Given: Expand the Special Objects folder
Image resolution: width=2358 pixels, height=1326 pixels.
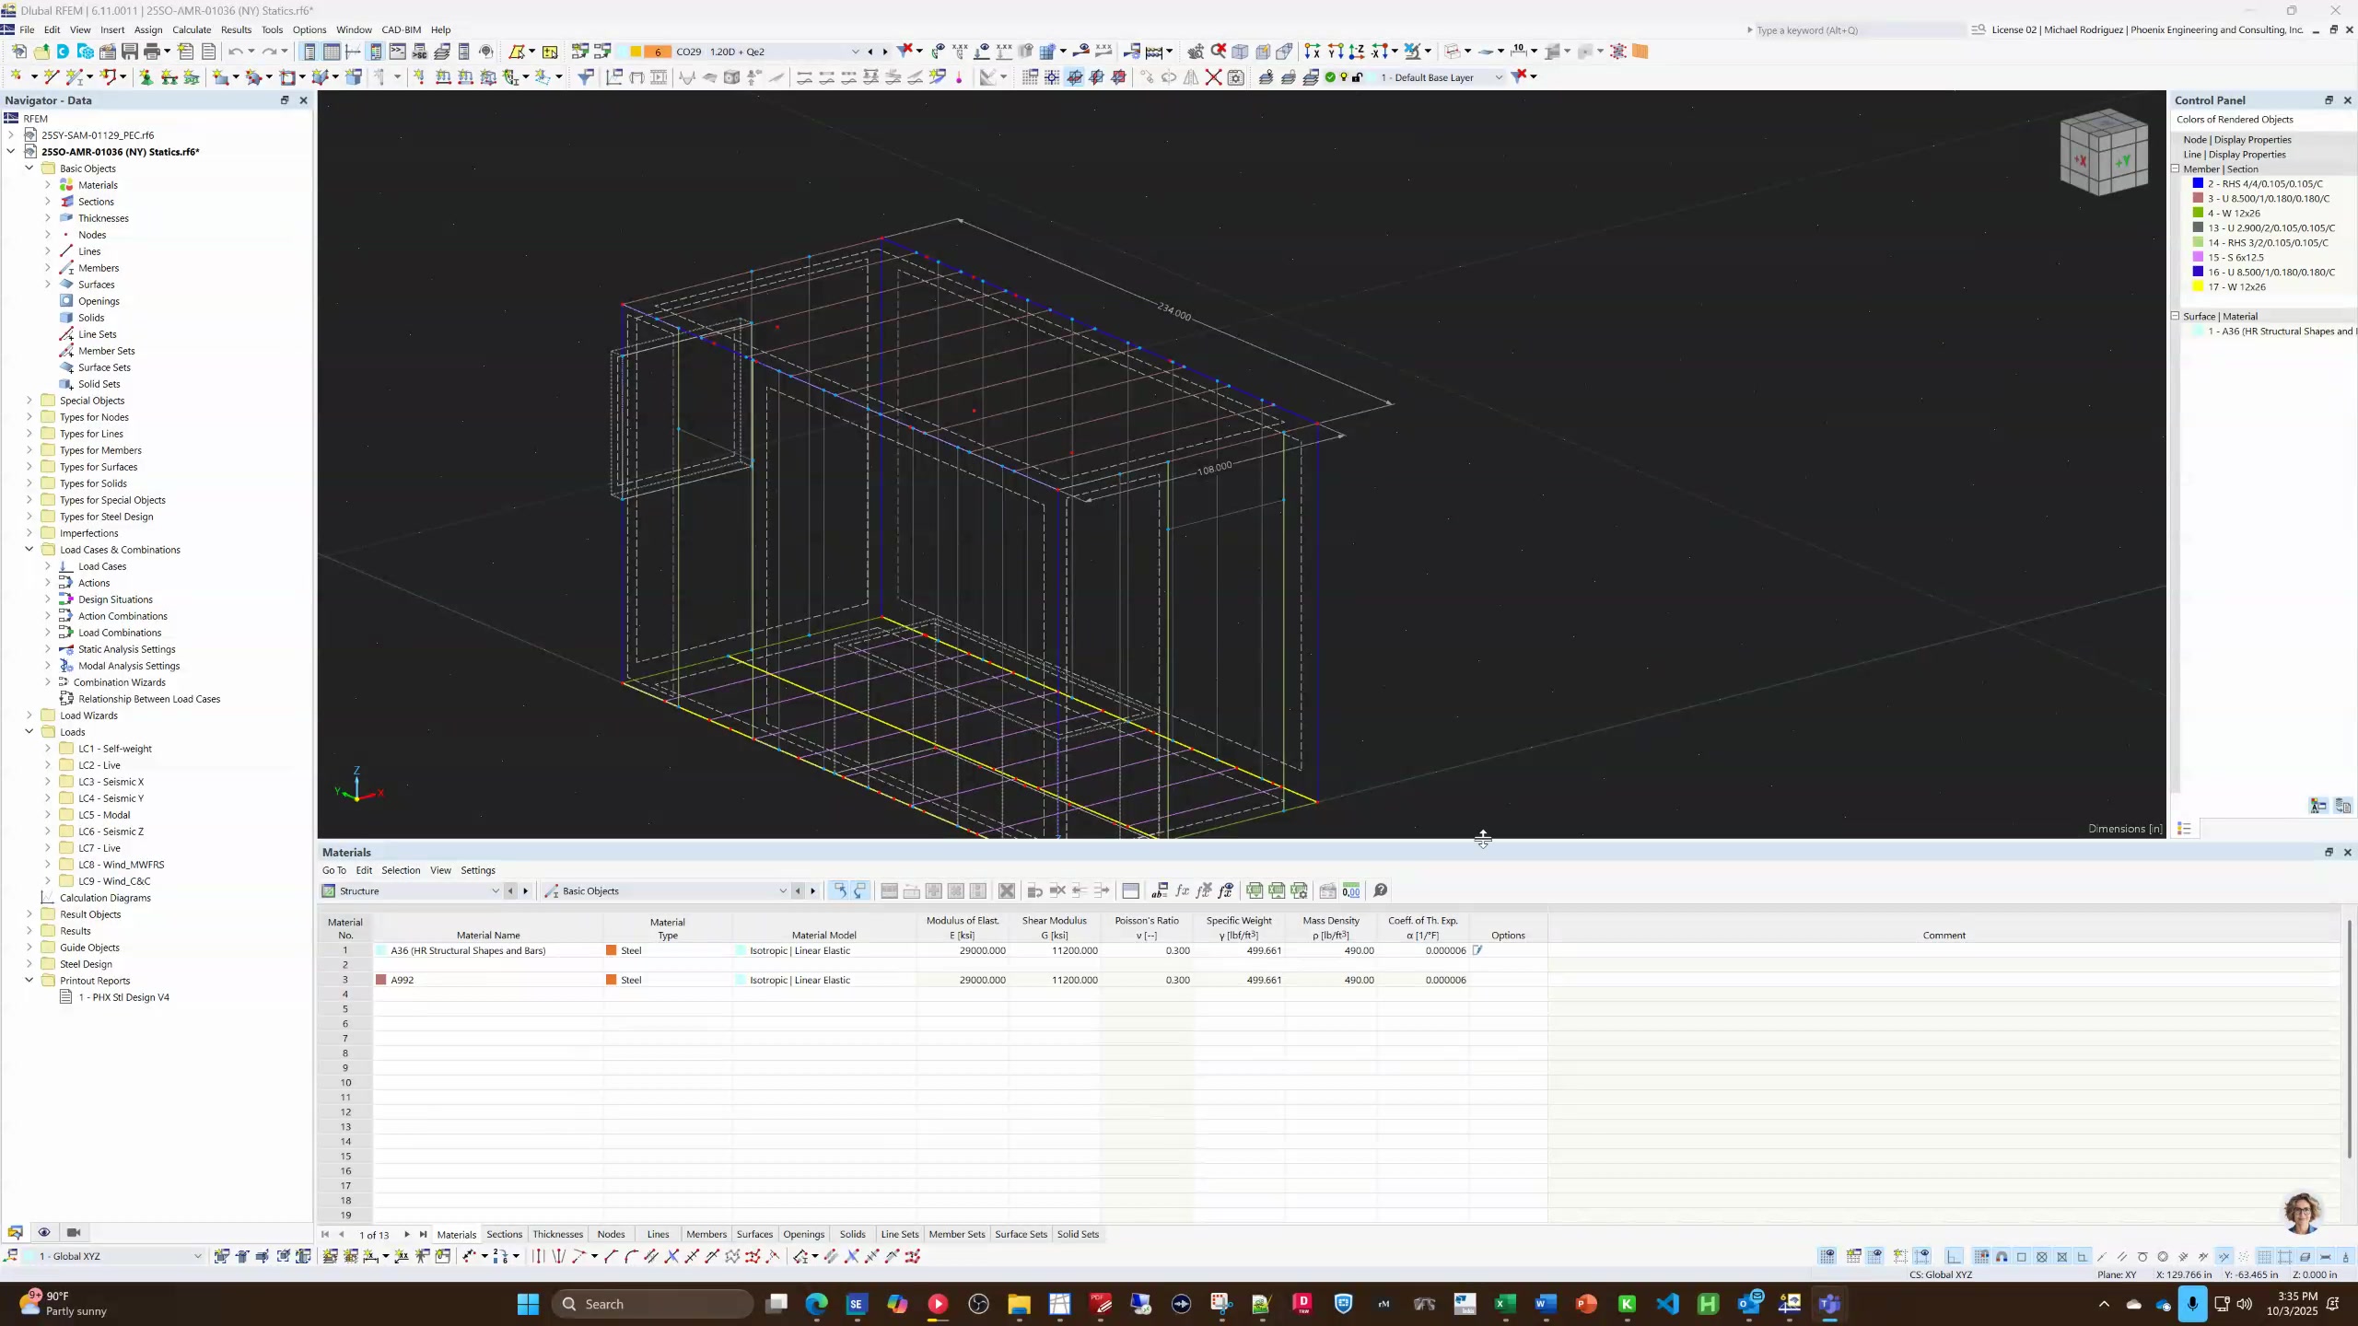Looking at the screenshot, I should [x=29, y=400].
